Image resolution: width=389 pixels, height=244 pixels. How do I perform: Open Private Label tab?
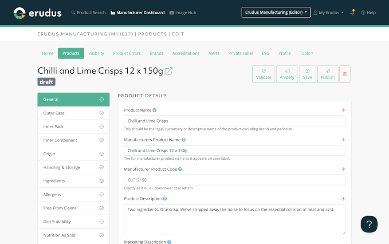[x=241, y=53]
